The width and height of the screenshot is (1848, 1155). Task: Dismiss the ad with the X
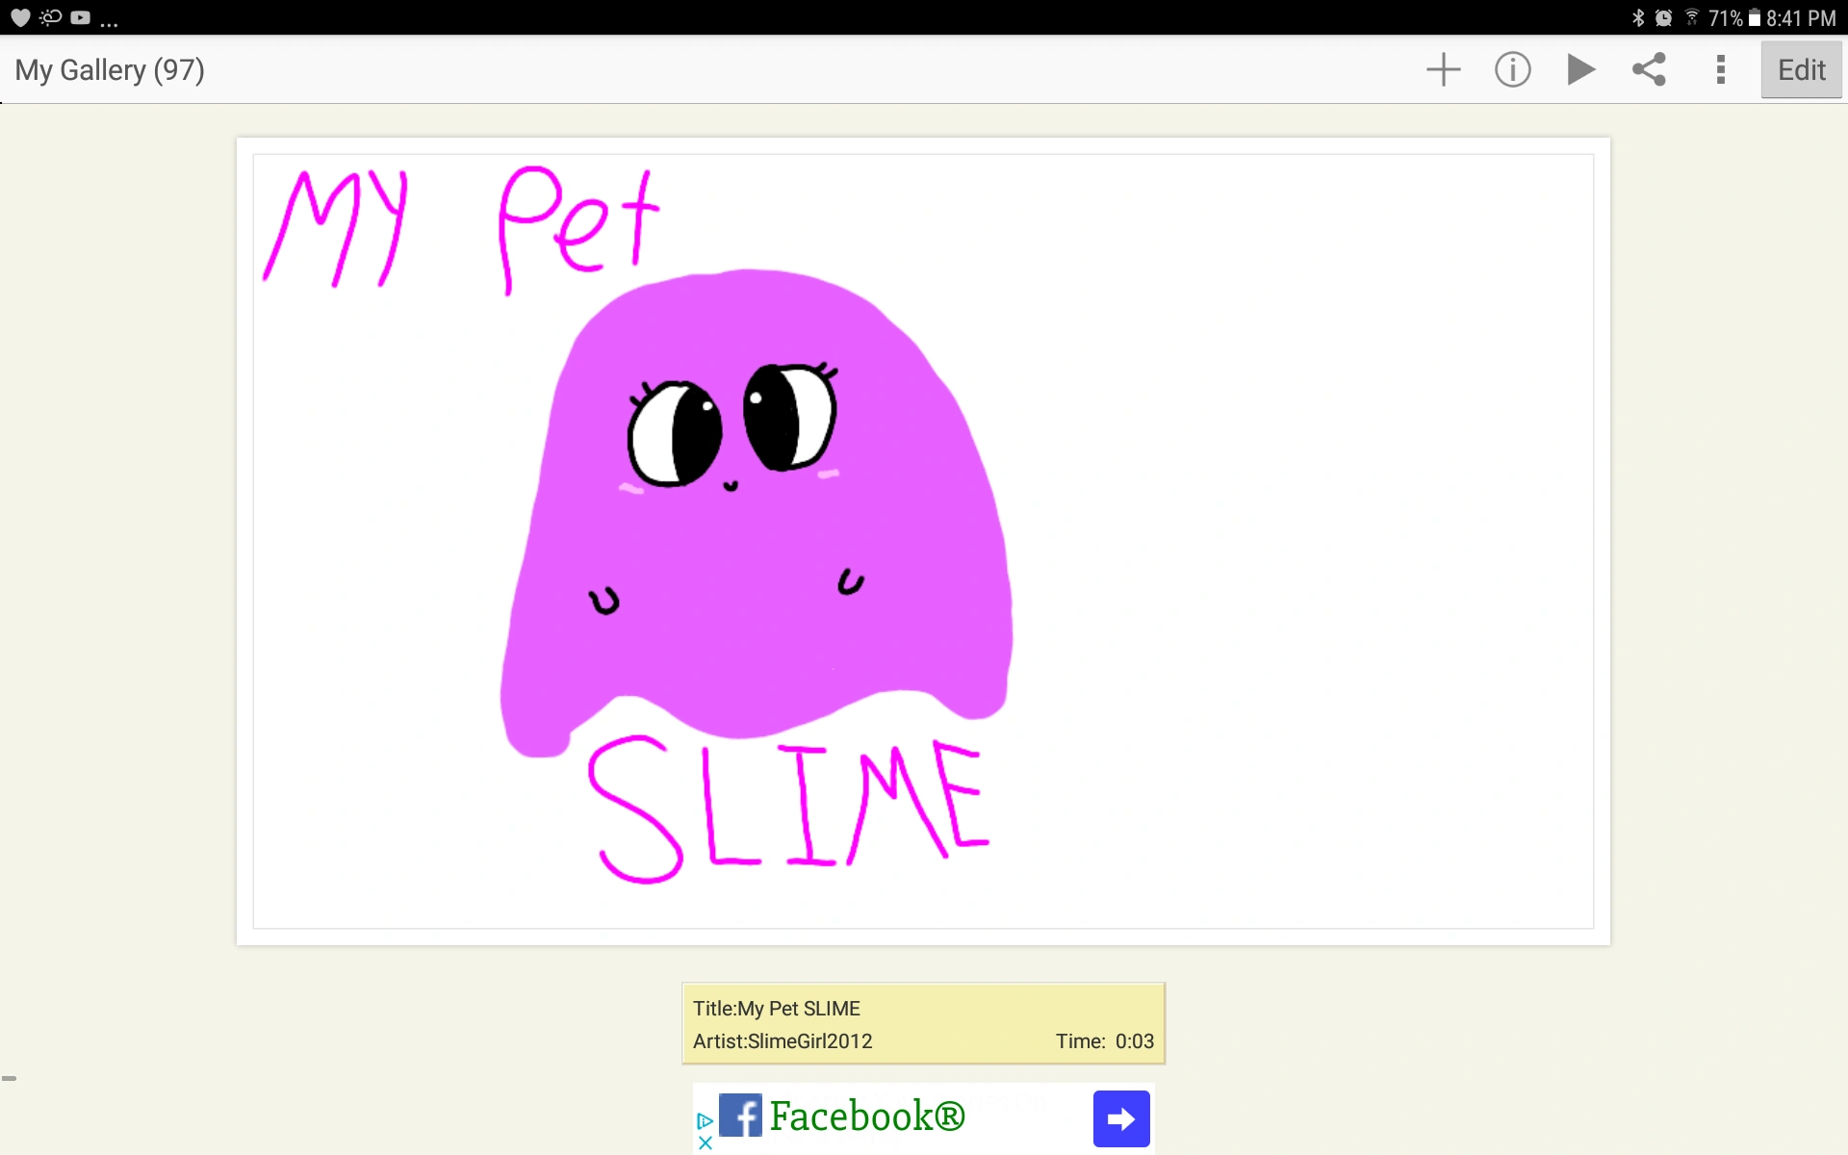click(706, 1143)
